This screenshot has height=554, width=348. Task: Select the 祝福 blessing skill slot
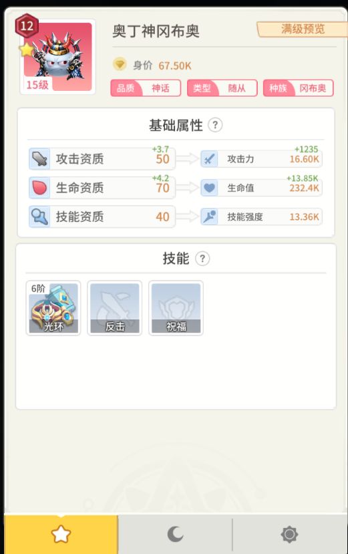click(x=176, y=307)
